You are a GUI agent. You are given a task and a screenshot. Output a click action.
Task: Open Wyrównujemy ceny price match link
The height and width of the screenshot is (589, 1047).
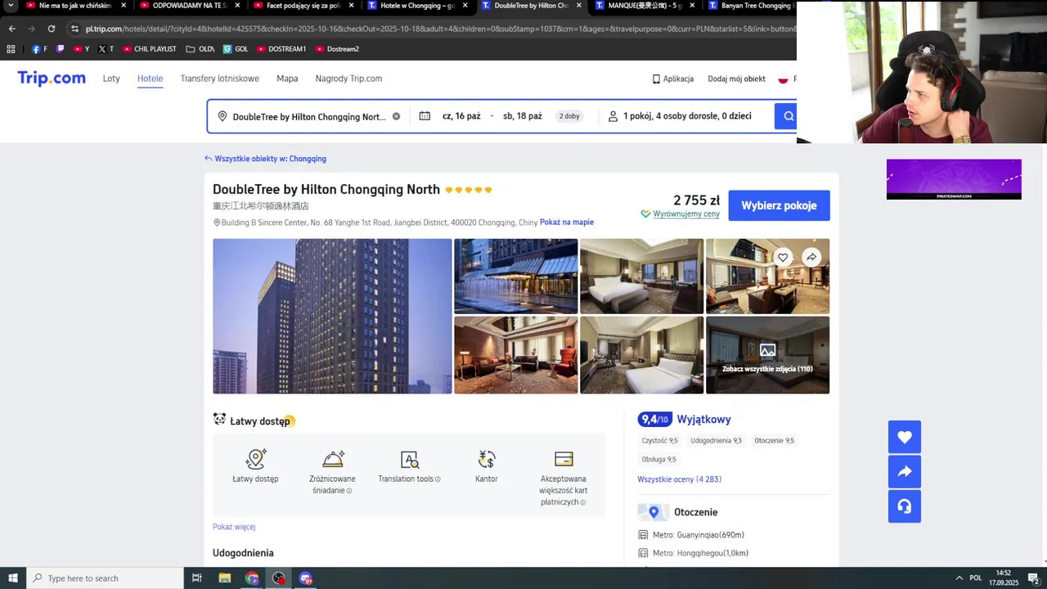coord(681,214)
